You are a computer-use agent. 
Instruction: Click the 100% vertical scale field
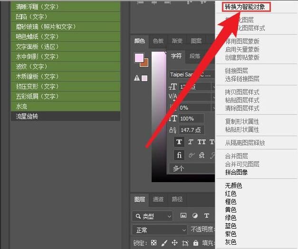click(191, 119)
